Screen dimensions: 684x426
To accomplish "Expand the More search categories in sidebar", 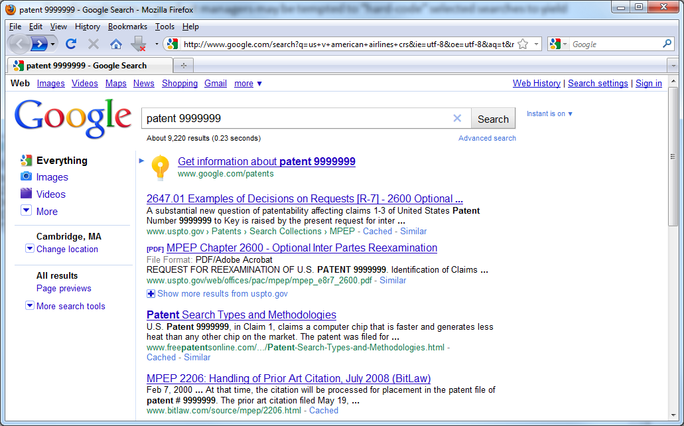I will coord(26,210).
